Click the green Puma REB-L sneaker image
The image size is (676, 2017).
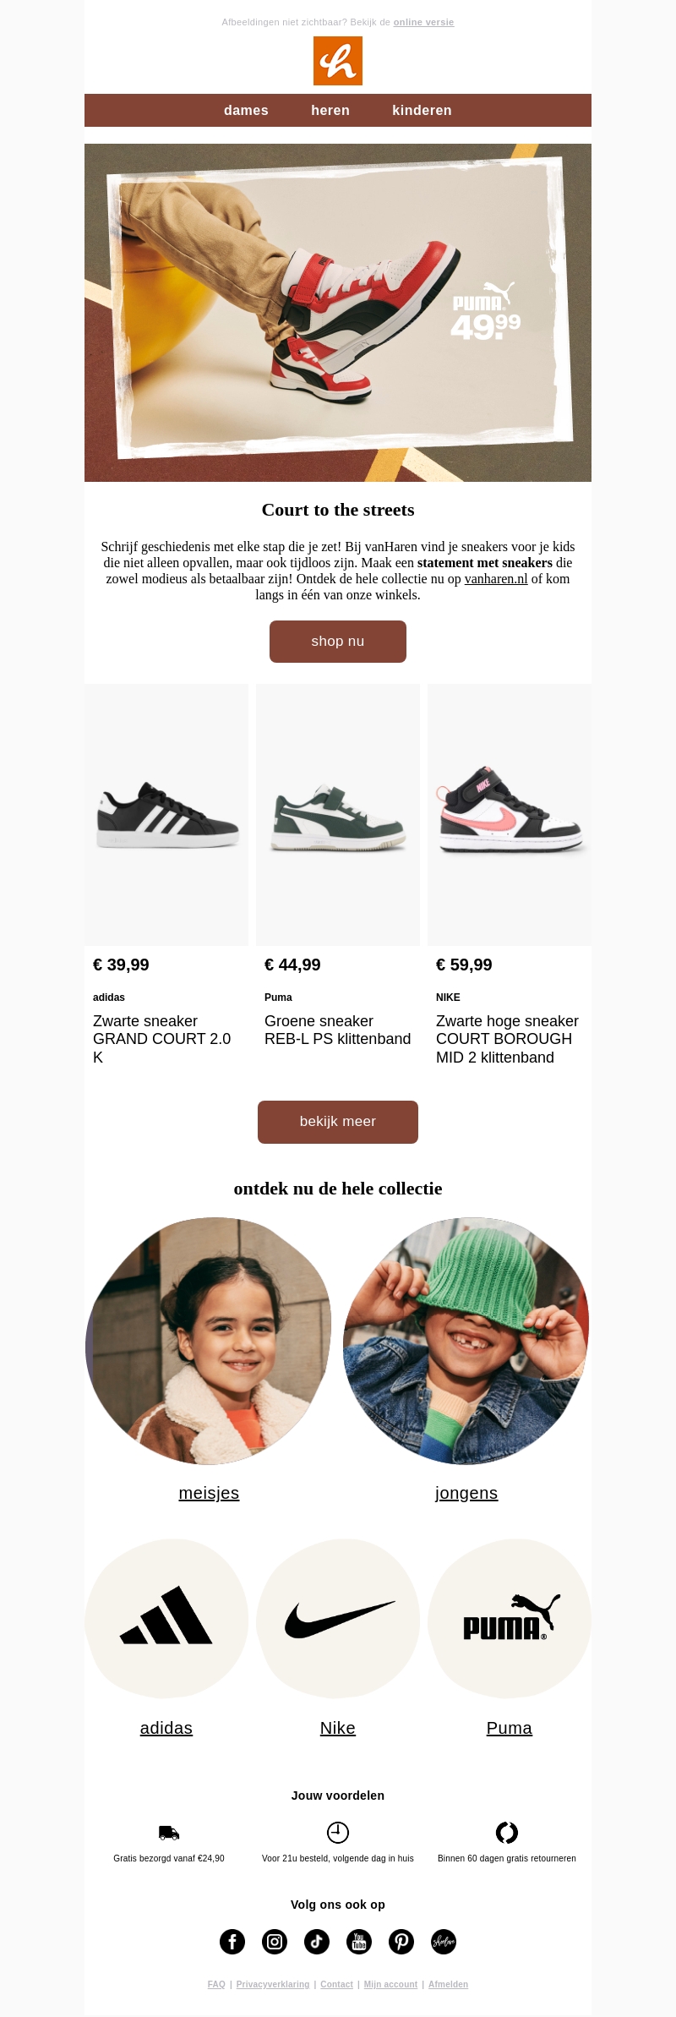(338, 815)
